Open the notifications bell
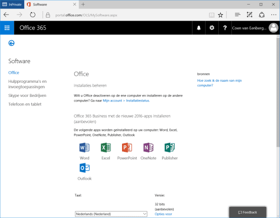This screenshot has width=280, height=218. 198,28
